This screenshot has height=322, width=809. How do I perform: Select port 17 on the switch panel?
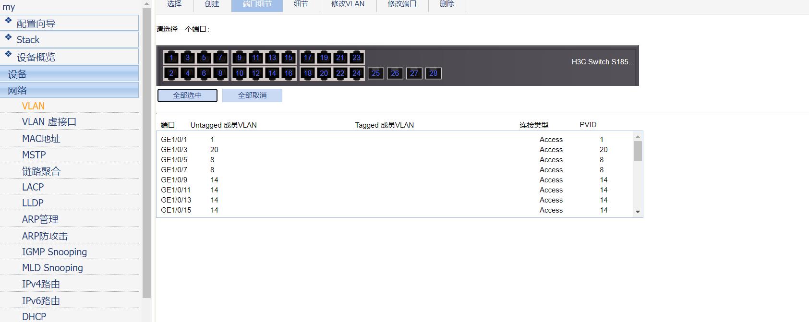click(308, 58)
